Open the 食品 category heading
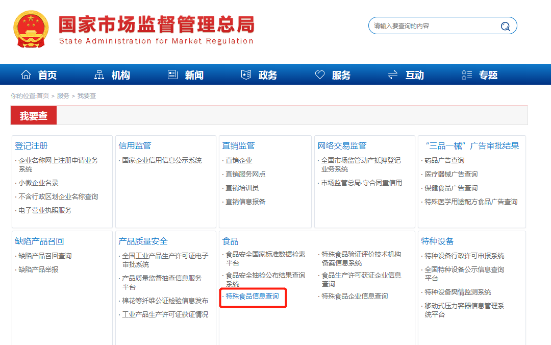This screenshot has width=551, height=345. click(x=230, y=241)
